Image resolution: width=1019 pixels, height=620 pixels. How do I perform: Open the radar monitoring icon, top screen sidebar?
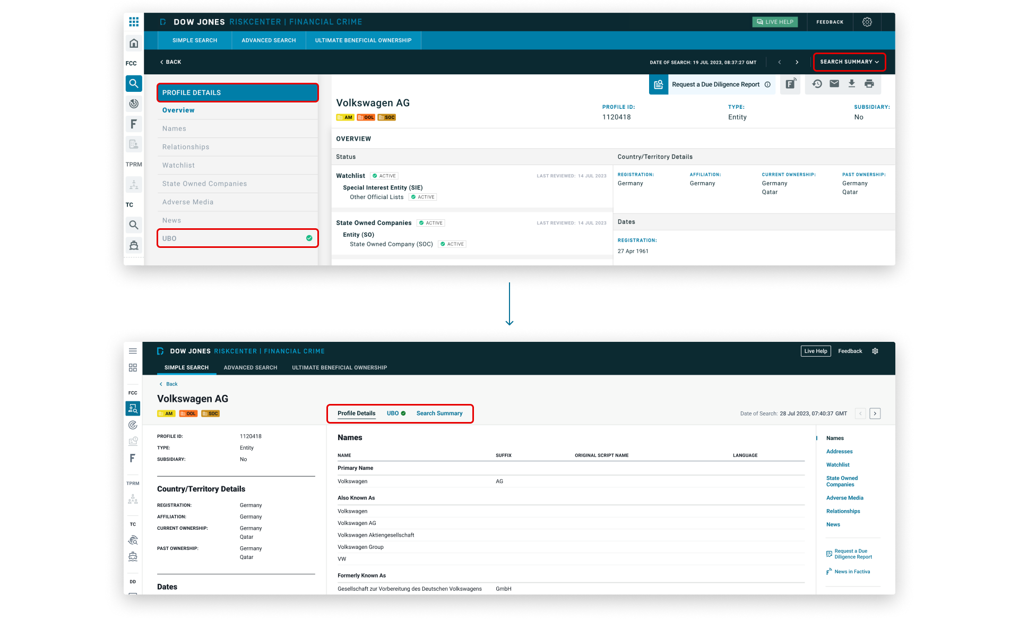coord(134,104)
